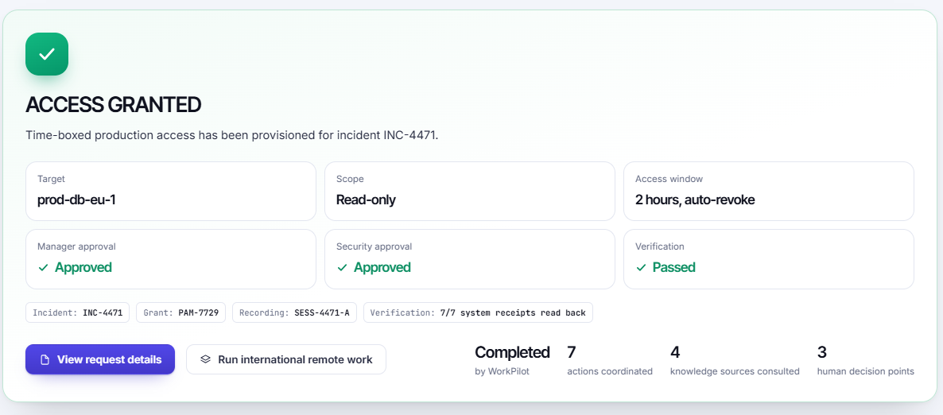The image size is (943, 415).
Task: Click the Completed by WorkPilot status
Action: pyautogui.click(x=512, y=361)
